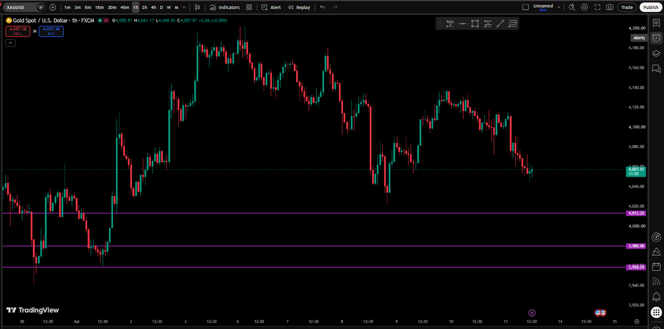Image resolution: width=664 pixels, height=329 pixels.
Task: Switch chart to 3m timeframe
Action: tap(77, 7)
